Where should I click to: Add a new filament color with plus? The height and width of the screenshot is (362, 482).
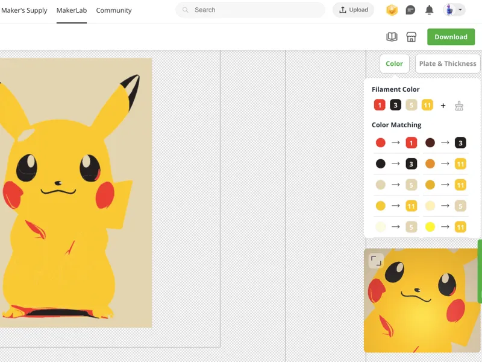(x=443, y=106)
